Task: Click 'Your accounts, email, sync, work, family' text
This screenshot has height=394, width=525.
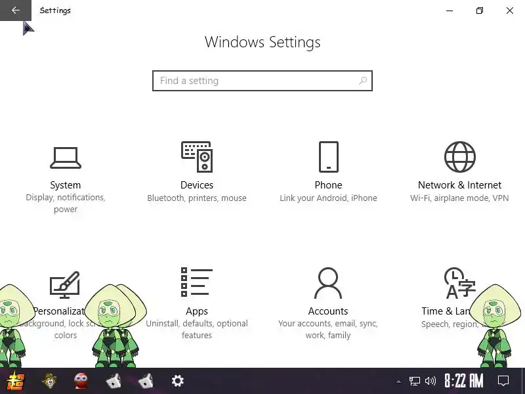Action: pos(328,330)
